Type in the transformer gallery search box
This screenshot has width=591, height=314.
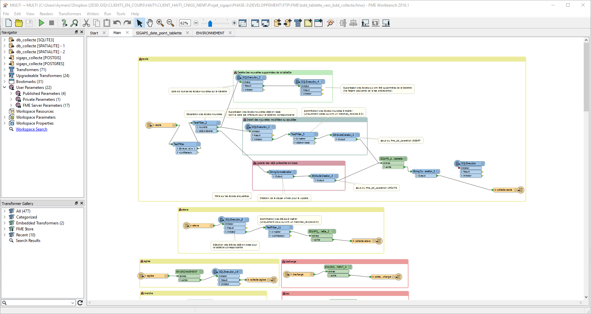[x=38, y=303]
